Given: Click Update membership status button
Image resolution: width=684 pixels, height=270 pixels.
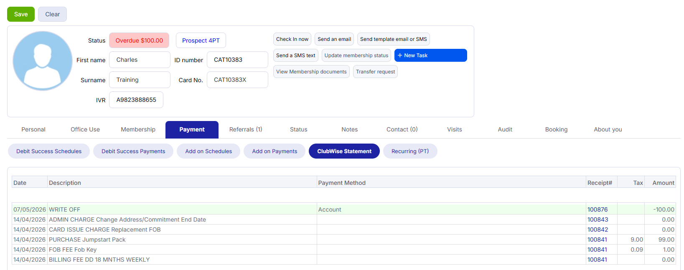Looking at the screenshot, I should (x=356, y=56).
